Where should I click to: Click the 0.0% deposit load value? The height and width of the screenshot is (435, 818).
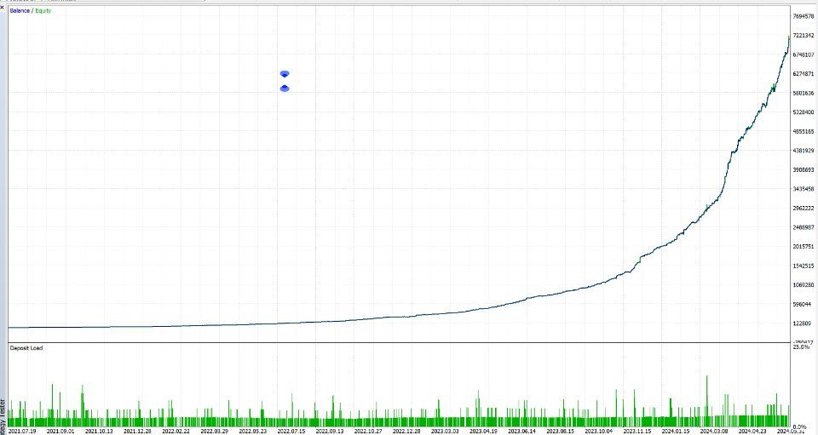click(800, 427)
